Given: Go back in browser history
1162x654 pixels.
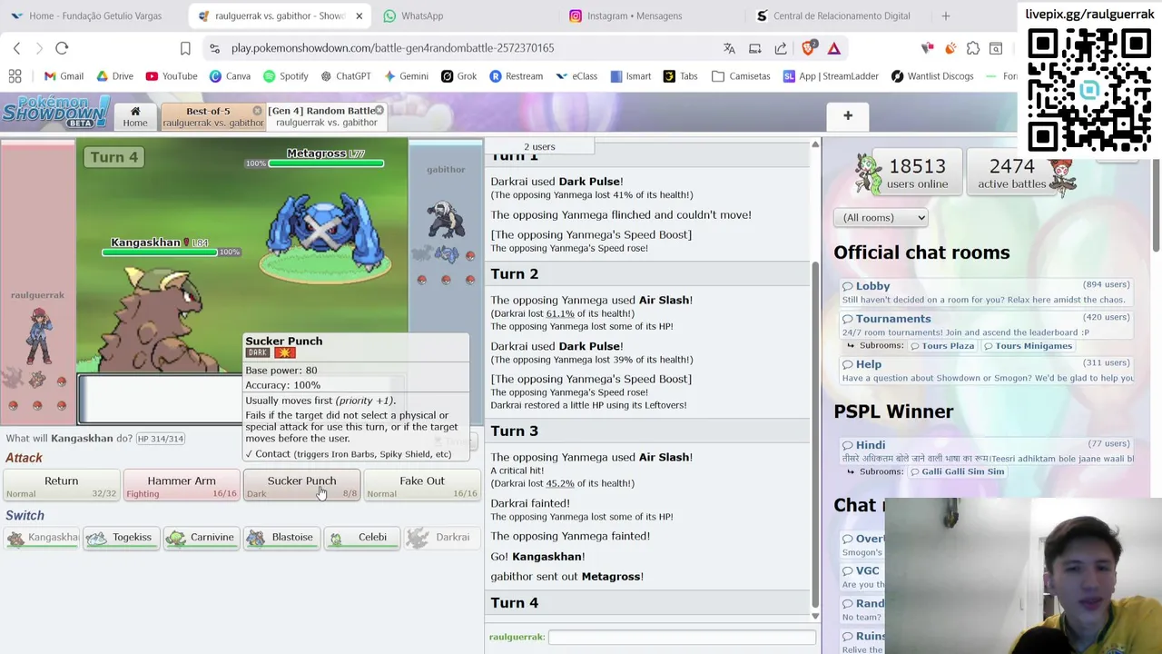Looking at the screenshot, I should tap(16, 48).
